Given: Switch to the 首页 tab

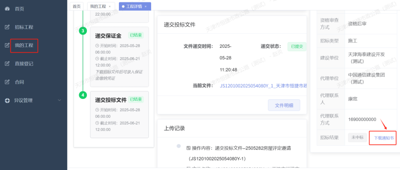Looking at the screenshot, I should click(x=77, y=6).
